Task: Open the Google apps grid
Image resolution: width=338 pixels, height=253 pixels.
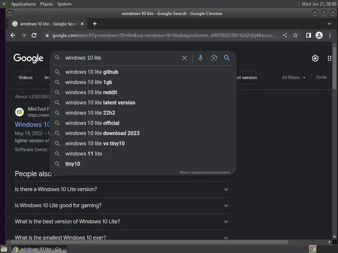Action: click(330, 58)
